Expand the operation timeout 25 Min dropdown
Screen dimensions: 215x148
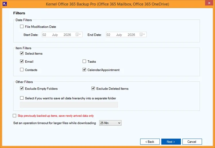pyautogui.click(x=110, y=123)
